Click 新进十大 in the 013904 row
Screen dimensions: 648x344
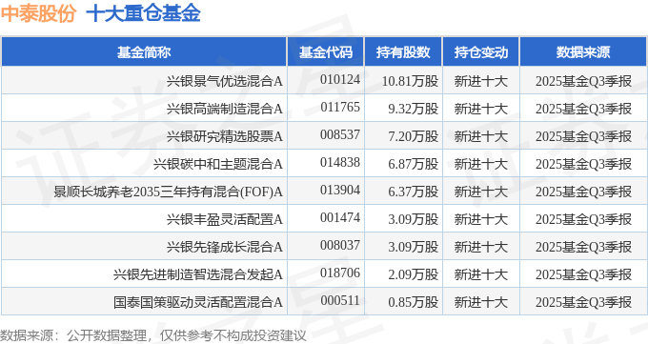480,192
